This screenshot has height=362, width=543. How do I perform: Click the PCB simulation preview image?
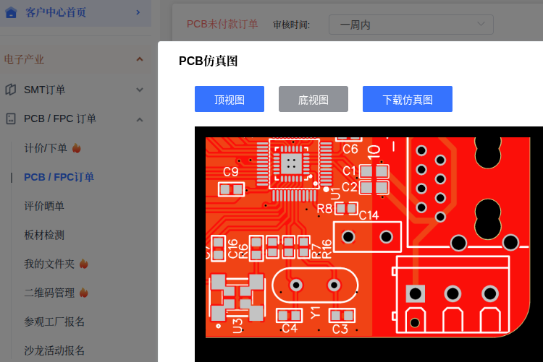pyautogui.click(x=369, y=244)
